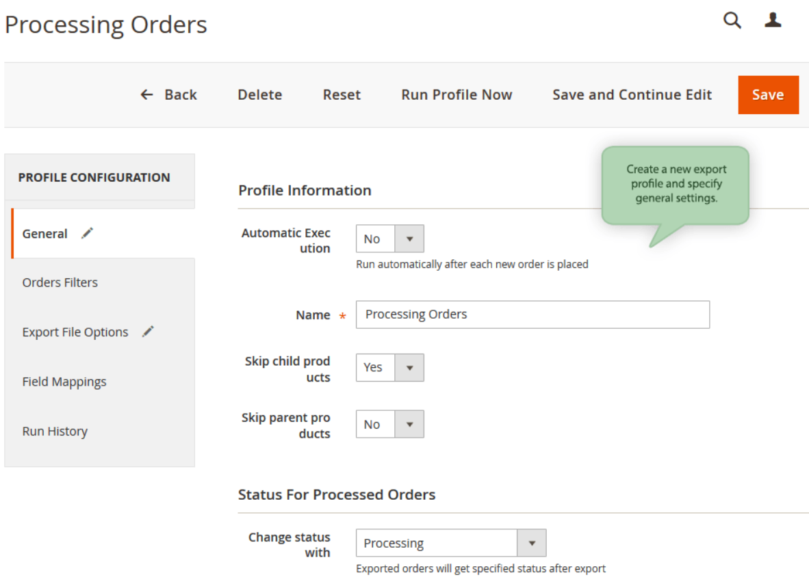Viewport: 809px width, 586px height.
Task: Open the Change status with dropdown
Action: tap(450, 543)
